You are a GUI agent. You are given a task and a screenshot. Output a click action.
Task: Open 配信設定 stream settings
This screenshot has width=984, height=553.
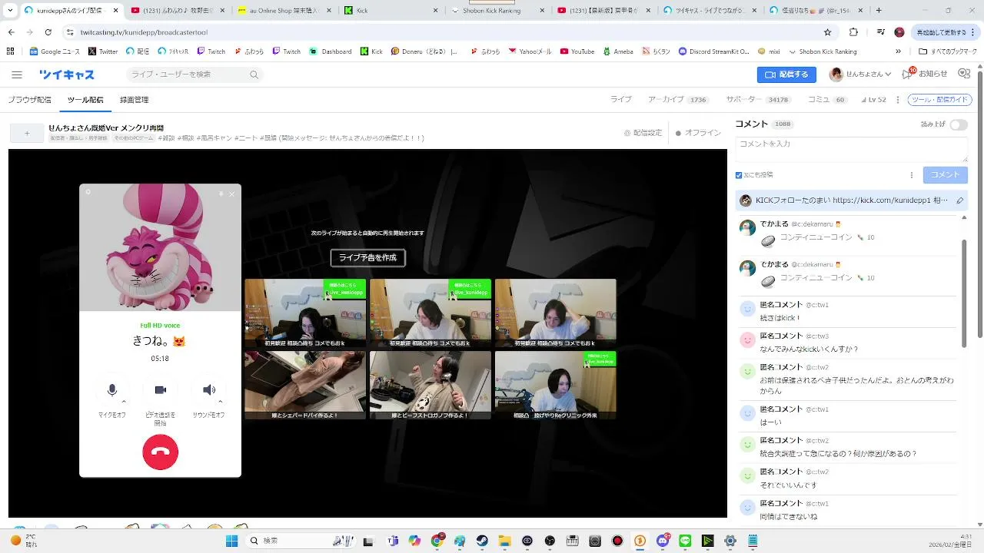click(643, 133)
